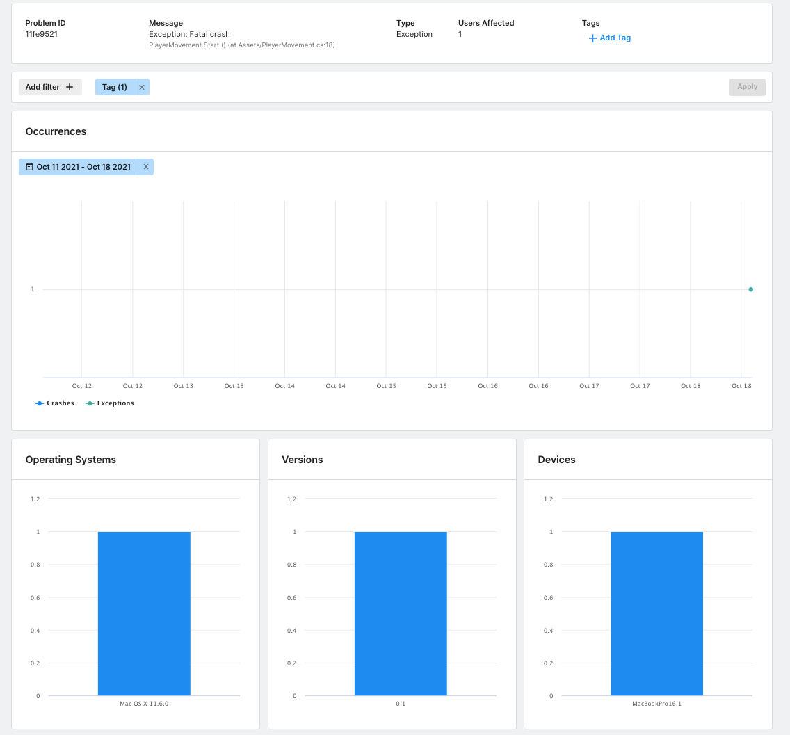Click the Exceptions legend green marker
The width and height of the screenshot is (790, 735).
[x=90, y=403]
